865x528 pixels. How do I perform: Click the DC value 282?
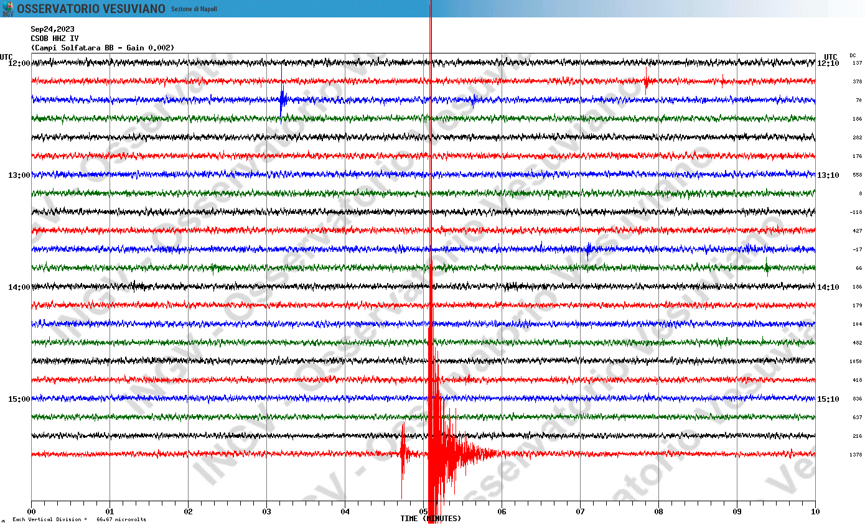click(858, 137)
